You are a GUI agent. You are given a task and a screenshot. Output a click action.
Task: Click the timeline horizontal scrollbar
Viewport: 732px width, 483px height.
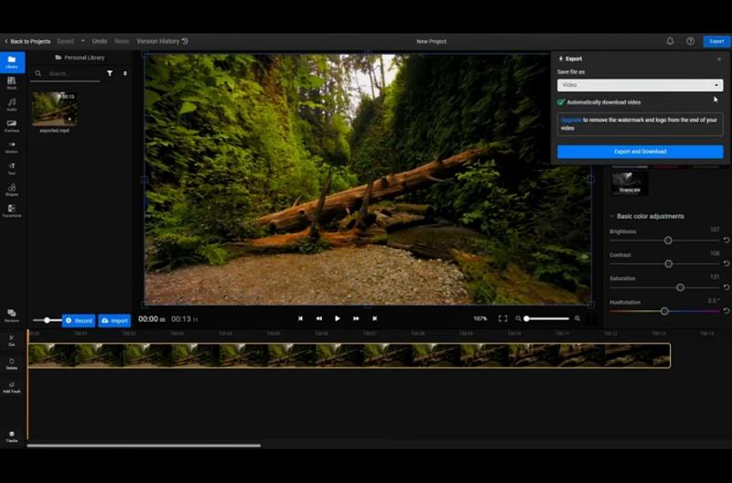(x=144, y=445)
